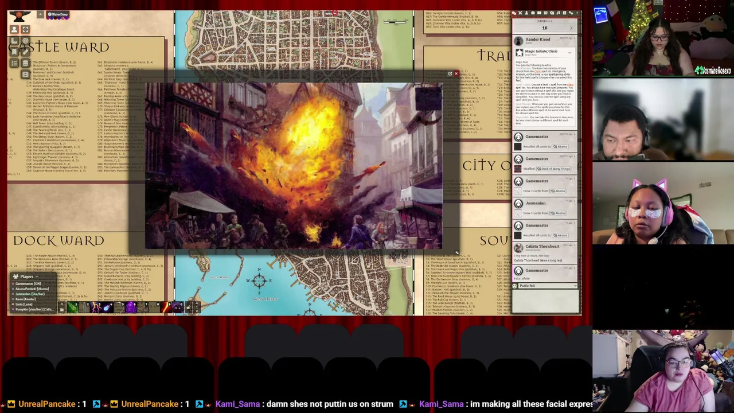
Task: Activate hotbar macro slot 8
Action: coord(154,307)
